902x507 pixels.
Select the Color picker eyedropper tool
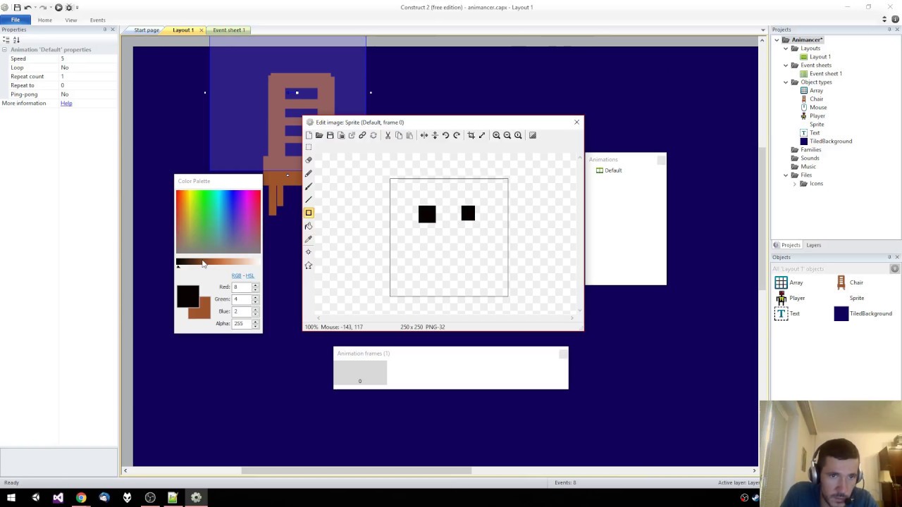309,239
